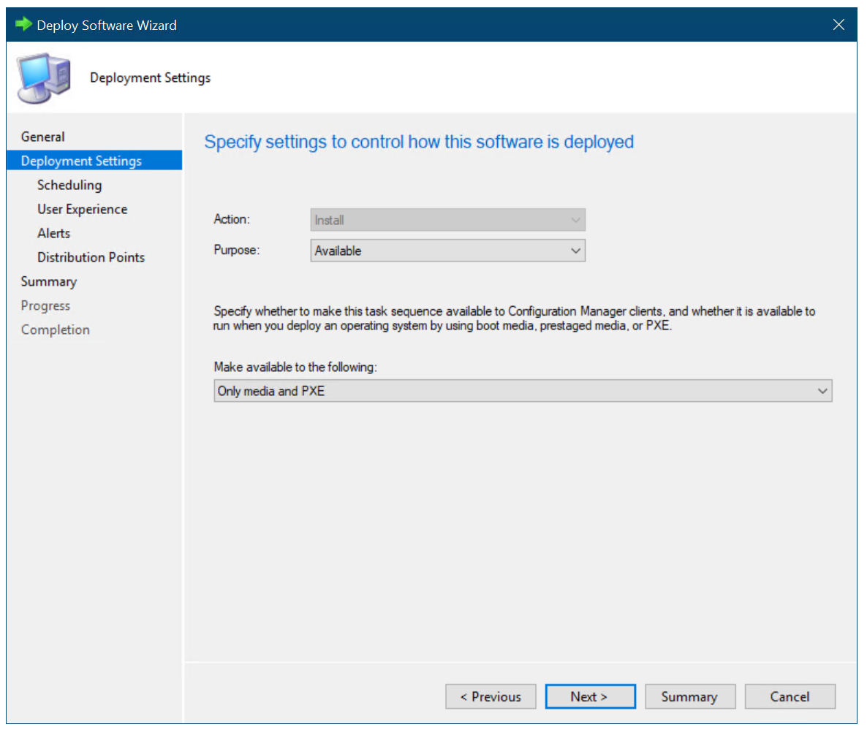Click the grayed-out Progress step

(x=45, y=305)
